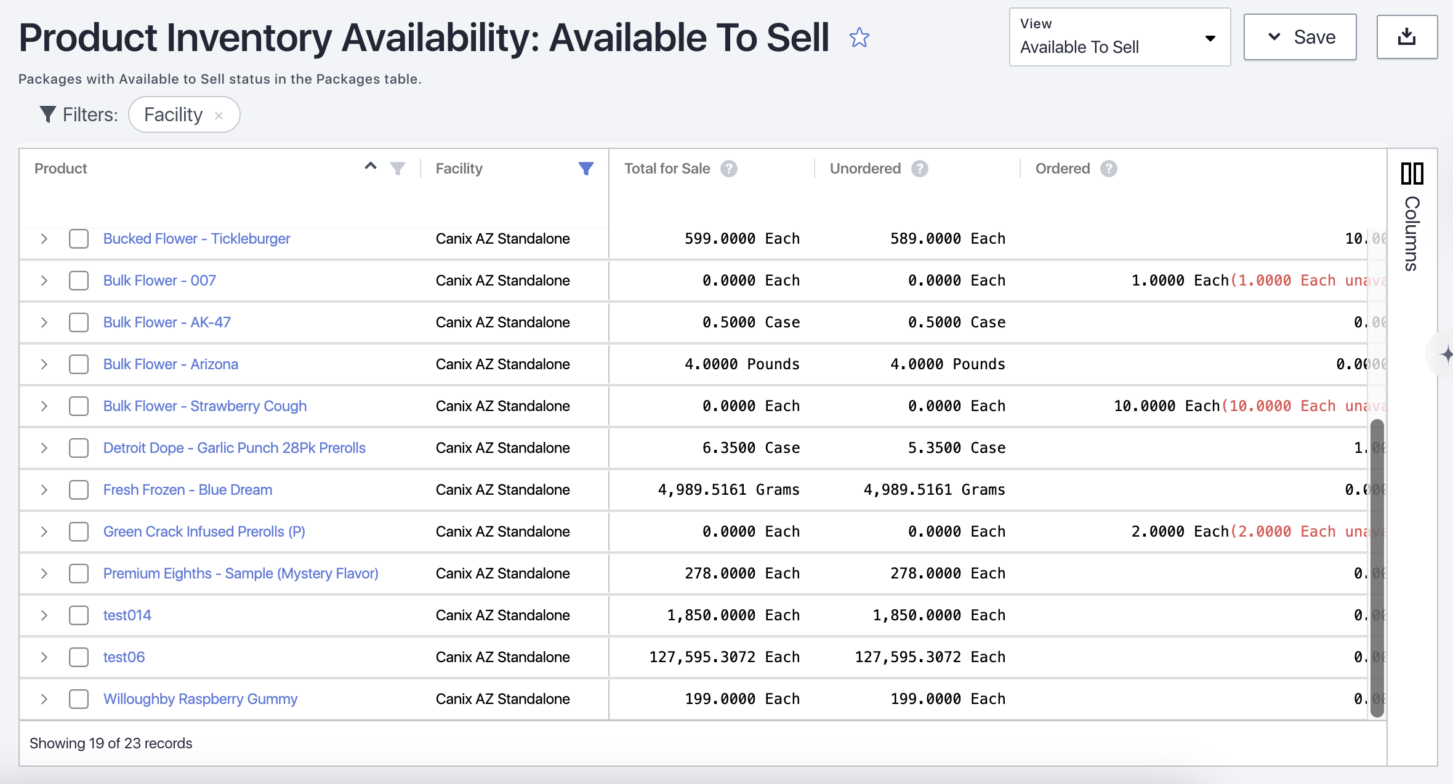1453x784 pixels.
Task: Select checkbox for Bulk Flower - Arizona
Action: (79, 364)
